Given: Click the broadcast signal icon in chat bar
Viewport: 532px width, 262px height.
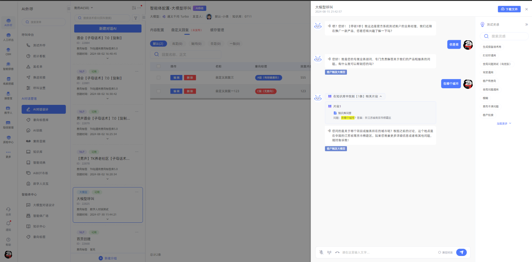Looking at the screenshot, I should point(329,252).
